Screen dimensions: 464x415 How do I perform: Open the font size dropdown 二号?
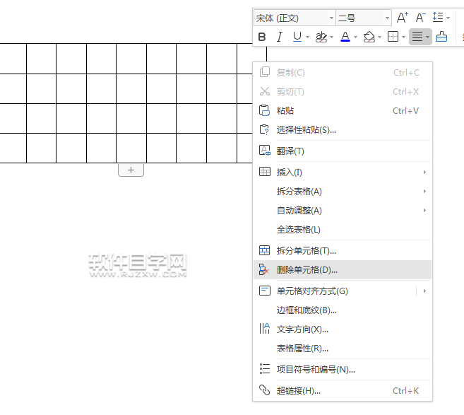coord(363,18)
